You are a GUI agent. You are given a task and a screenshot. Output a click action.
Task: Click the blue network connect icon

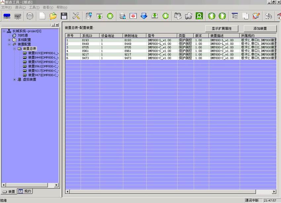pyautogui.click(x=7, y=16)
